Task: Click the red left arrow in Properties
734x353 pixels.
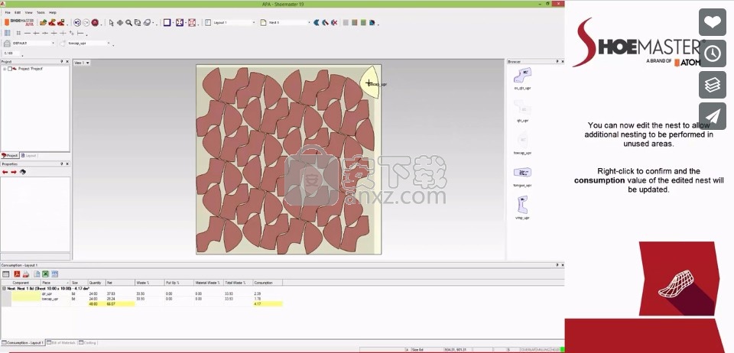Action: [x=5, y=172]
